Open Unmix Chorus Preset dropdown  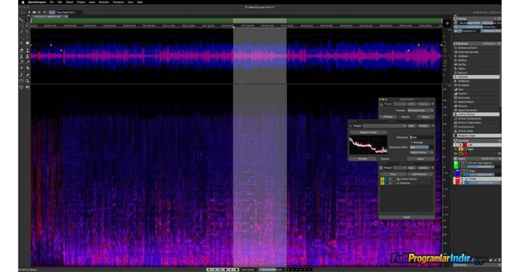400,104
